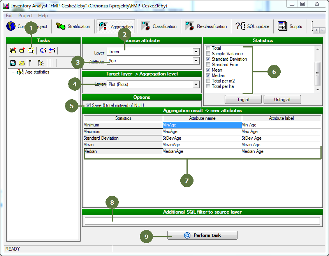Open the Project menu

[26, 16]
